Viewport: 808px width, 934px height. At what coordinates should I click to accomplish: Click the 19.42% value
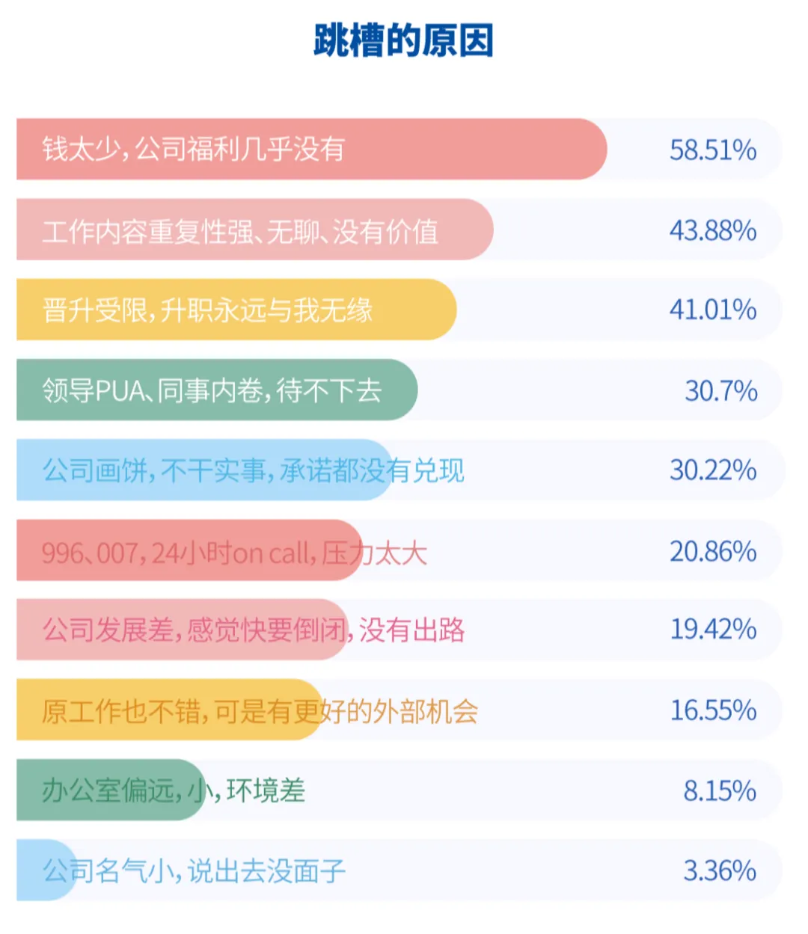coord(713,630)
